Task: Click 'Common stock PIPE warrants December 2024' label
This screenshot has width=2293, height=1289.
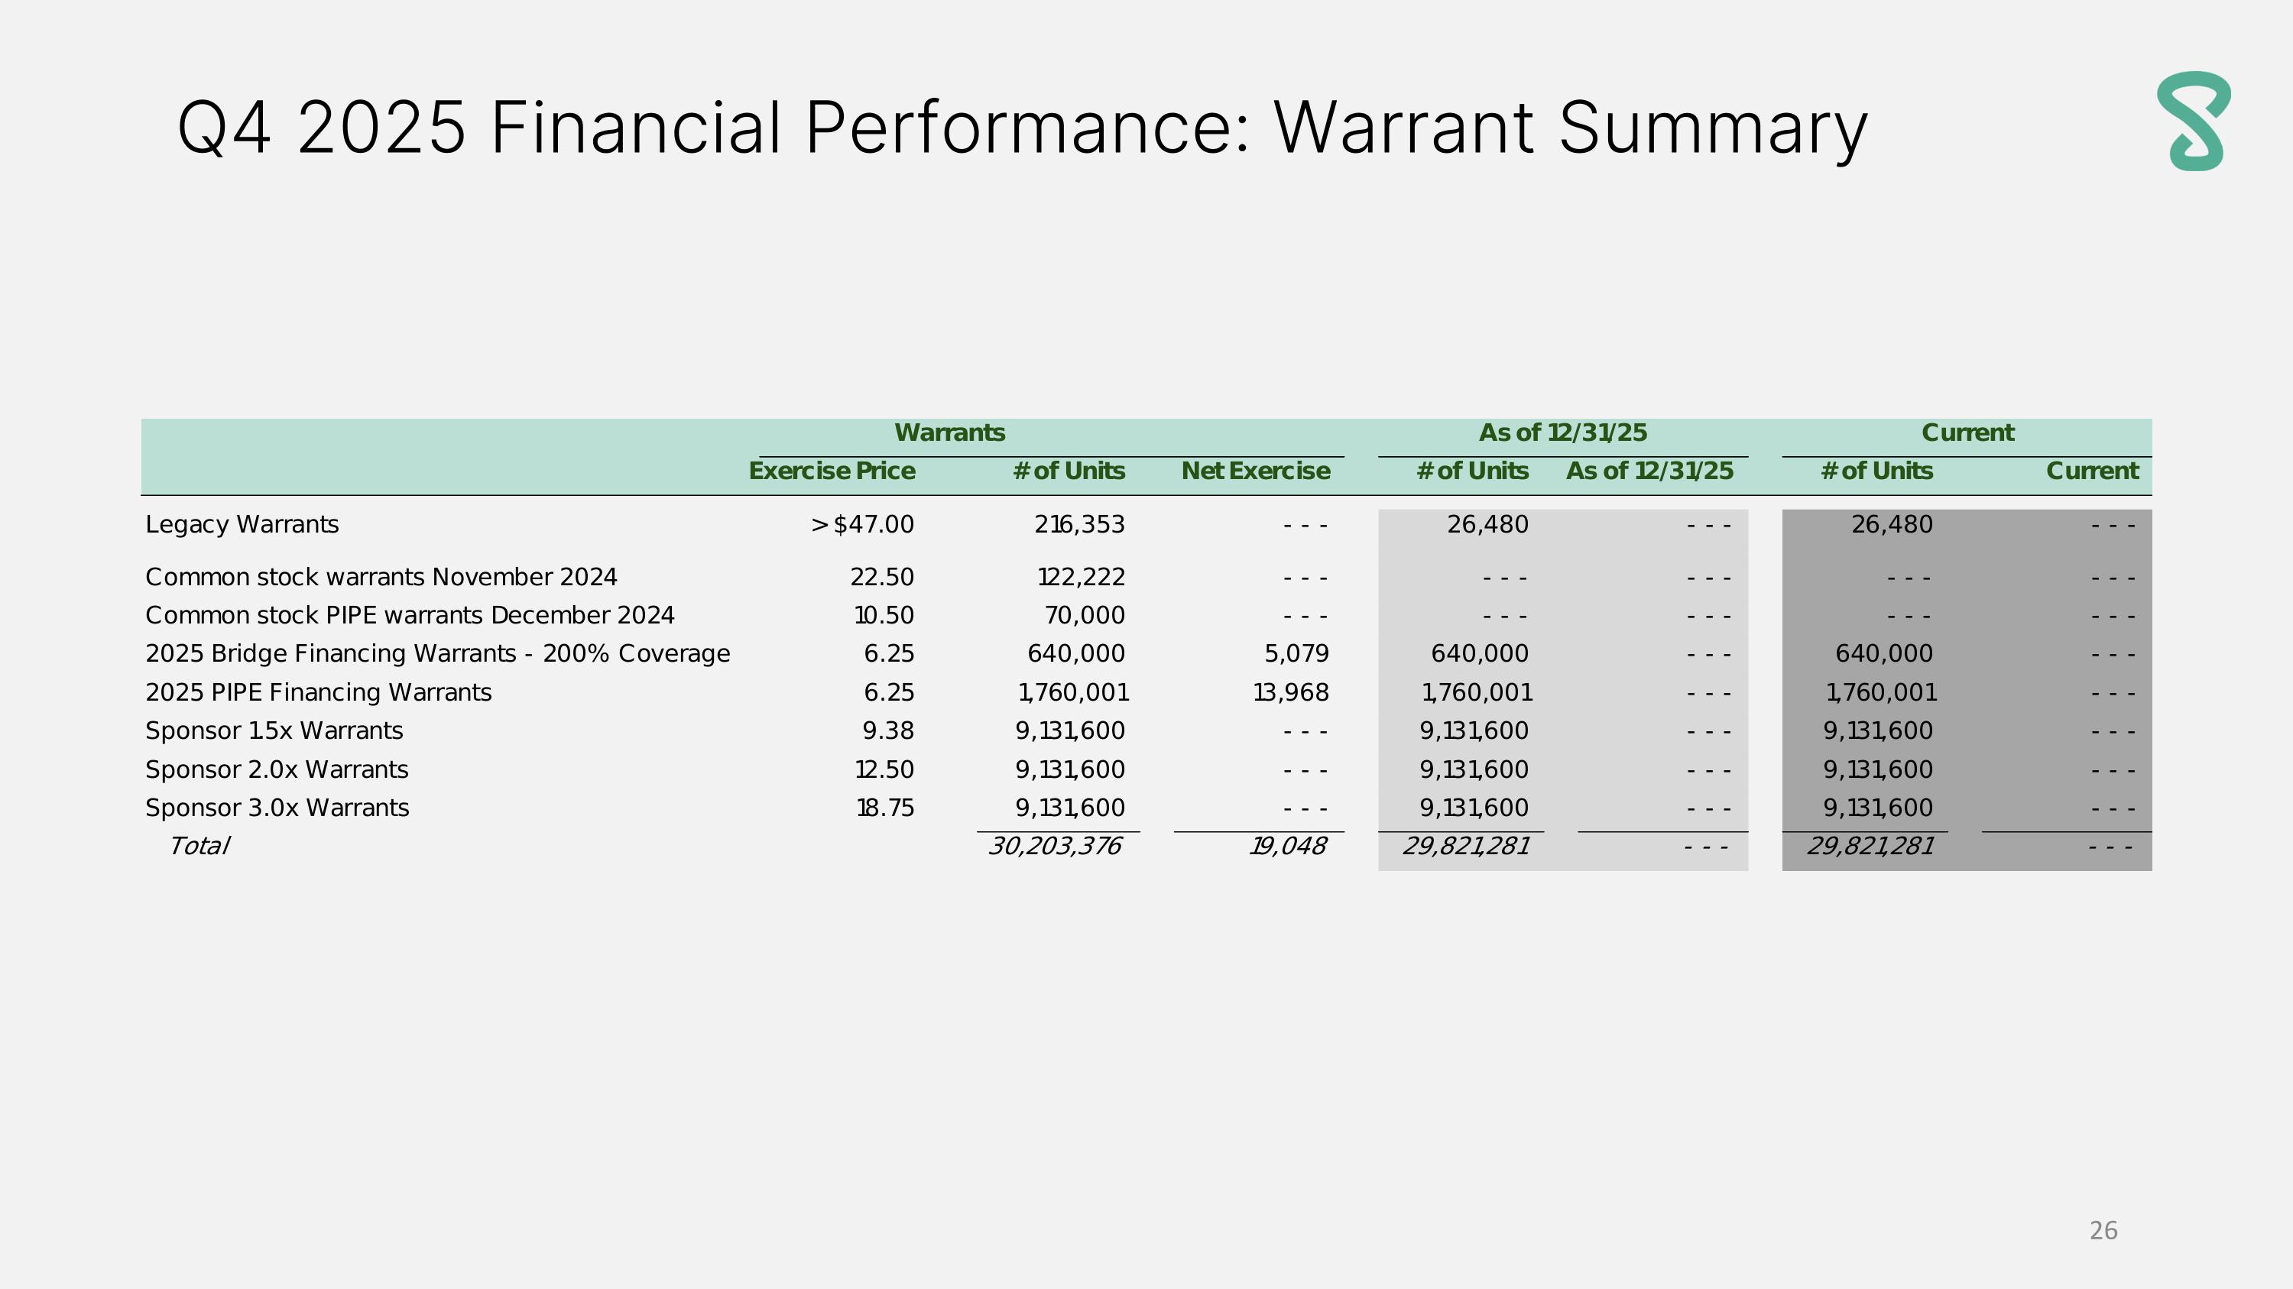Action: tap(410, 616)
